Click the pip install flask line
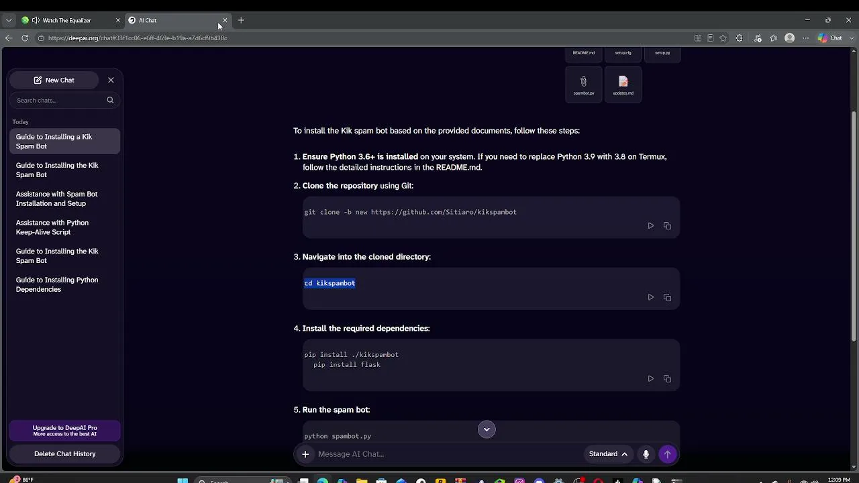Screen dimensions: 859x483 tap(347, 365)
